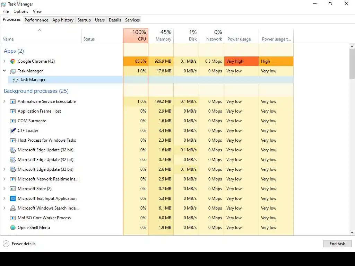Click the Task Manager title bar icon
This screenshot has height=266, width=355.
[x=3, y=4]
